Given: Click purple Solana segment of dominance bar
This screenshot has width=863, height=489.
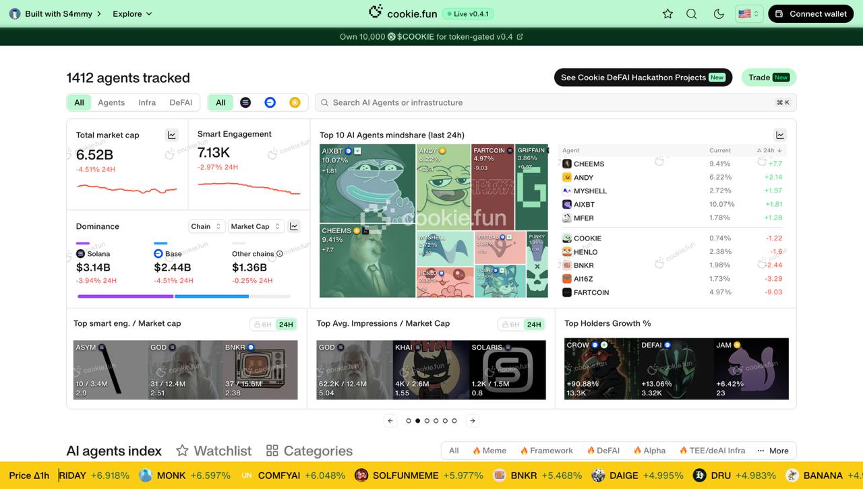Looking at the screenshot, I should 125,296.
